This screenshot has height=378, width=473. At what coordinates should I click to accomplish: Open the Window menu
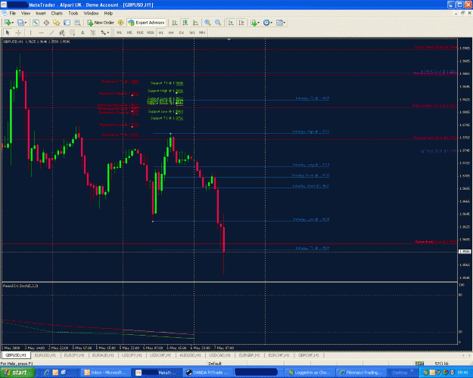tap(91, 14)
